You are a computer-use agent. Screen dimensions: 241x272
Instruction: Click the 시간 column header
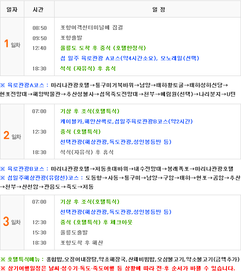pyautogui.click(x=38, y=9)
